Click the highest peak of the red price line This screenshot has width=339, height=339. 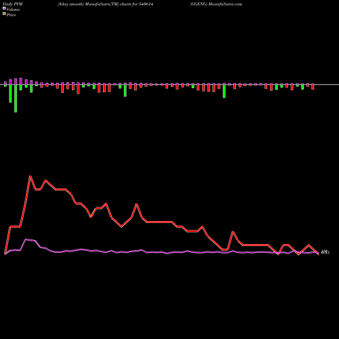pyautogui.click(x=30, y=176)
